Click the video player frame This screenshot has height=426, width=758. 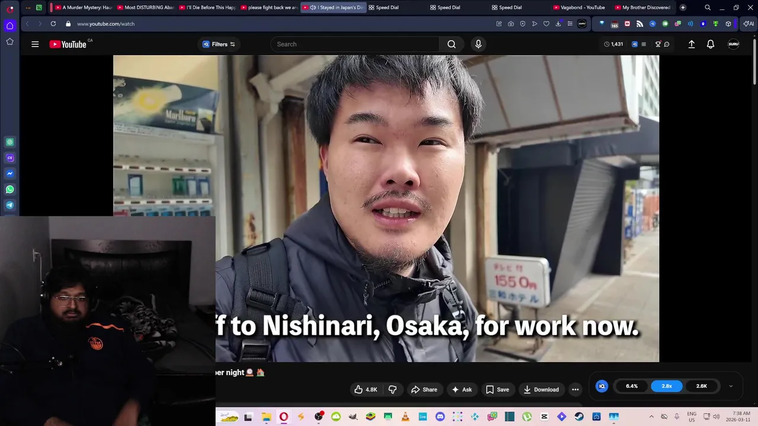[386, 208]
